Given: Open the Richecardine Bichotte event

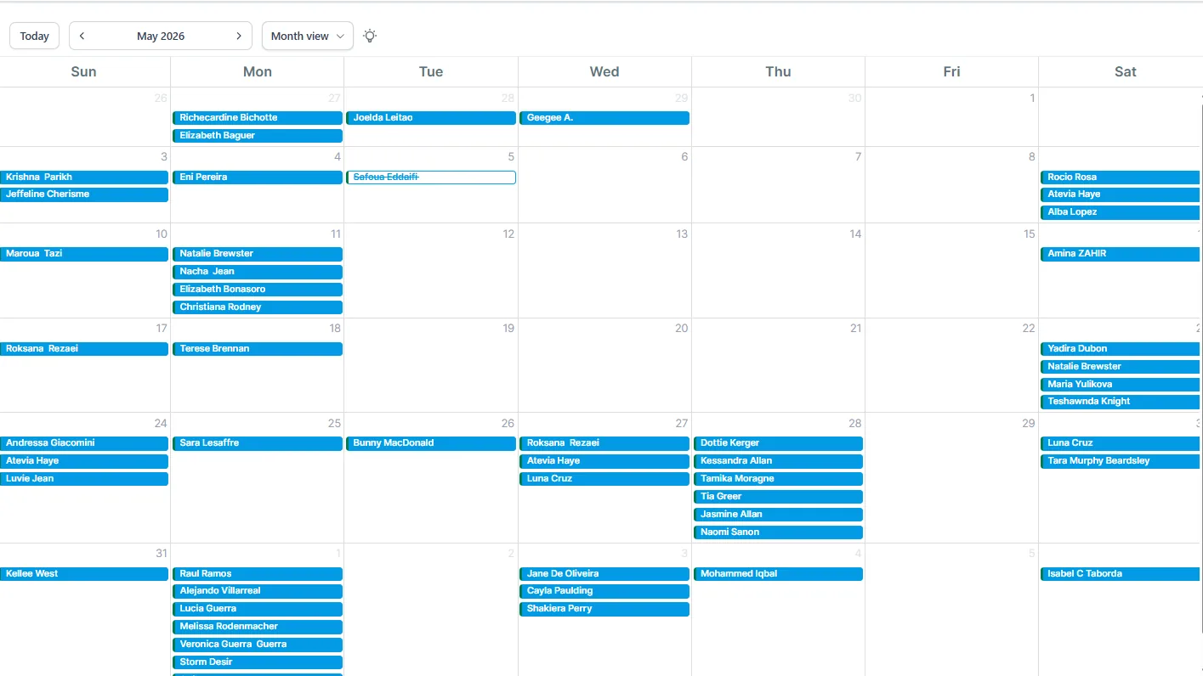Looking at the screenshot, I should [258, 118].
